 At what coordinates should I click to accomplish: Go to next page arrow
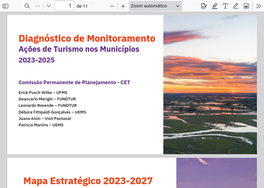click(x=49, y=6)
